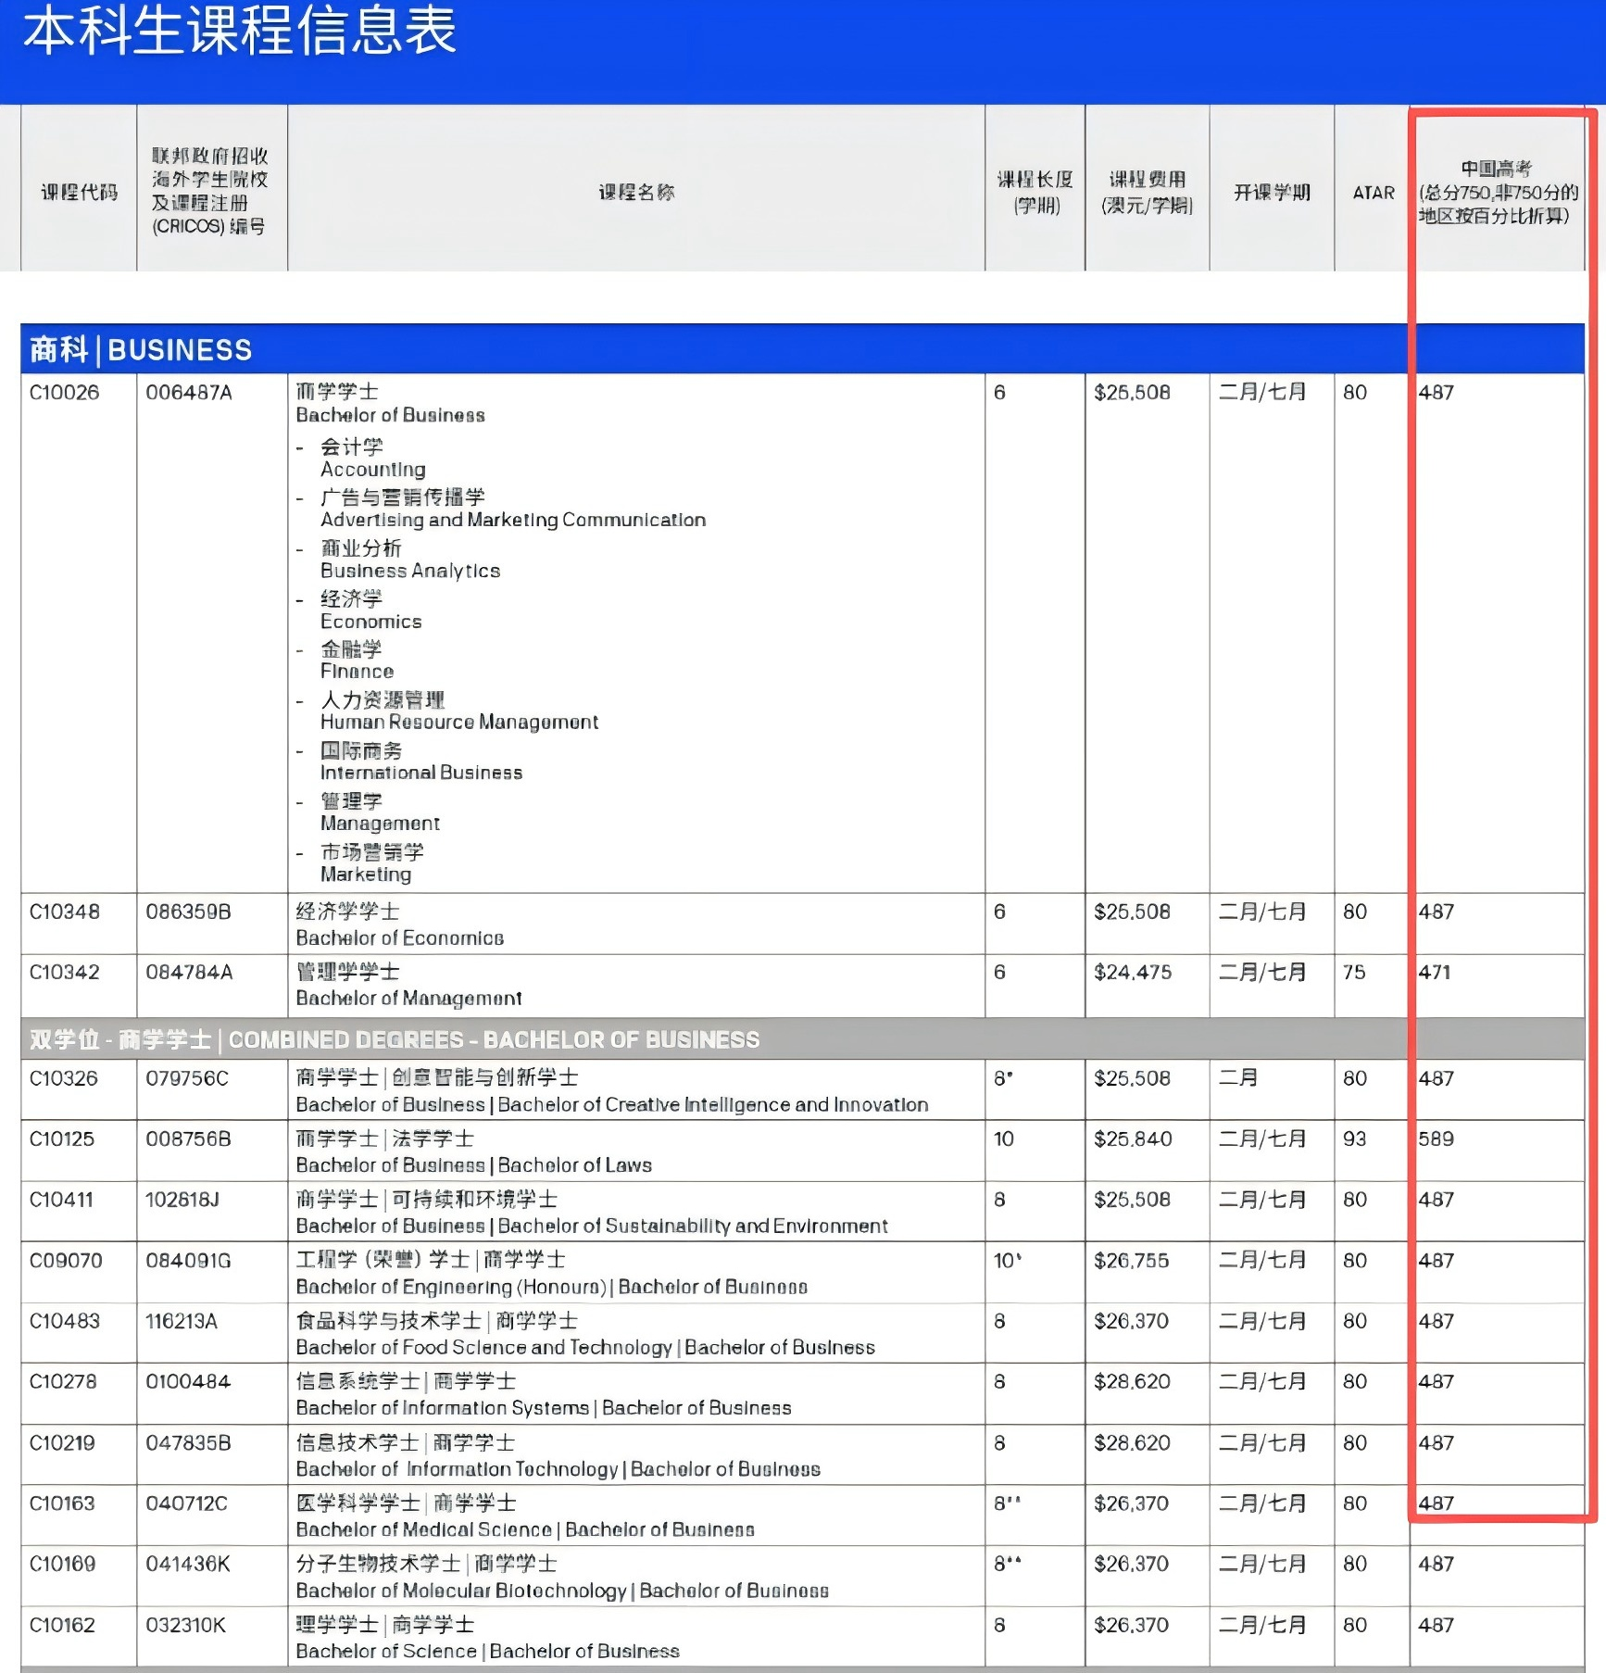Click the 中国高考 column header

click(1498, 192)
